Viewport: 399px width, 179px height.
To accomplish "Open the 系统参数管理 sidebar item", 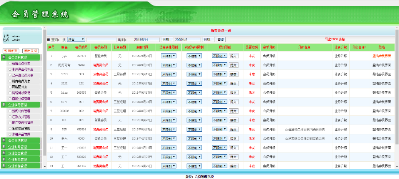I will click(x=21, y=129).
